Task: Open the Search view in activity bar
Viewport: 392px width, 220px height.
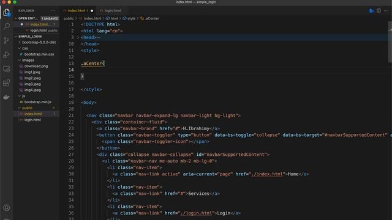Action: point(7,26)
